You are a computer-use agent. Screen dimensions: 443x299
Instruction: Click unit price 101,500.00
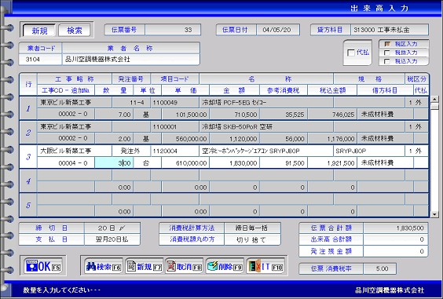[185, 115]
